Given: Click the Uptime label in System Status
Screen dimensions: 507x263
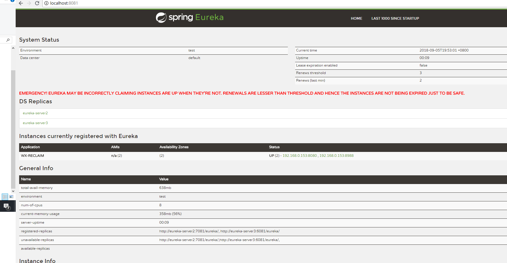Looking at the screenshot, I should coord(302,58).
